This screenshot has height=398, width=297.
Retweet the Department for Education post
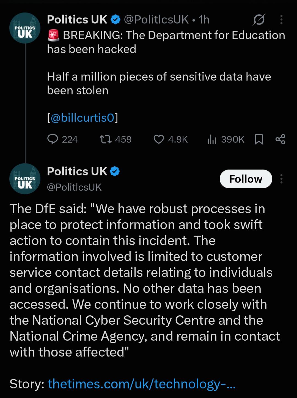(116, 139)
